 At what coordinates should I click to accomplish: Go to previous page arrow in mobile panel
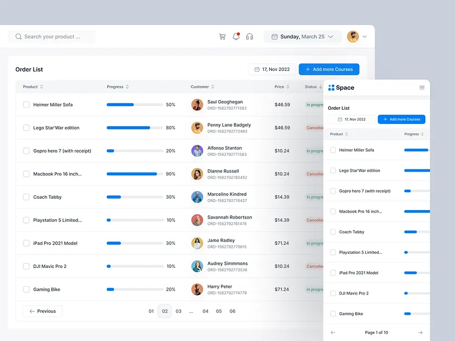pyautogui.click(x=333, y=332)
